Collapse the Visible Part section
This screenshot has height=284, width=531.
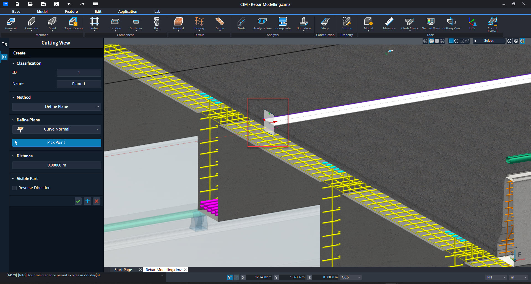(x=13, y=179)
